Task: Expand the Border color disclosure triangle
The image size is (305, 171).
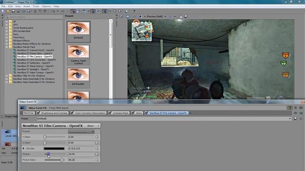Action: [x=23, y=149]
